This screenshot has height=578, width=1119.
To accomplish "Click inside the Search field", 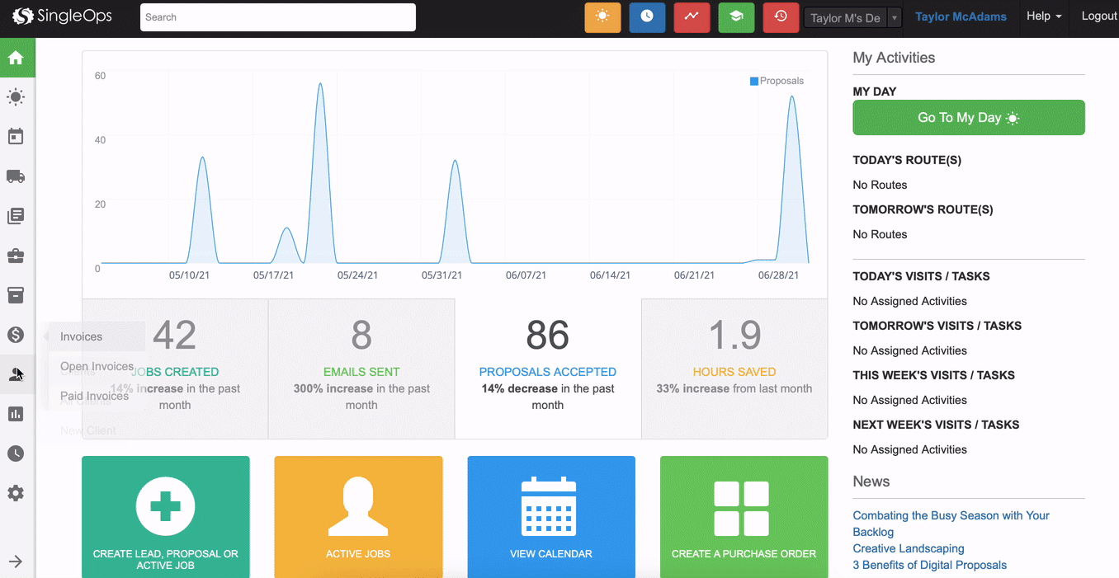I will tap(277, 16).
